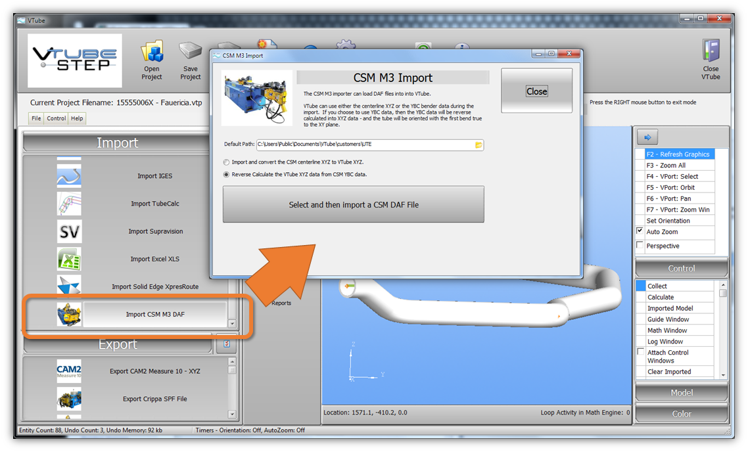The width and height of the screenshot is (748, 452).
Task: Click the folder browse icon in Default Path
Action: coord(479,145)
